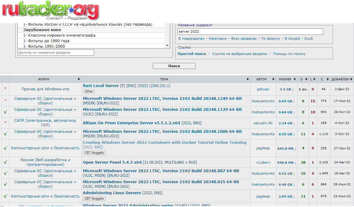Sort results by the S seeders arrows
Image resolution: width=354 pixels, height=207 pixels.
click(x=306, y=79)
